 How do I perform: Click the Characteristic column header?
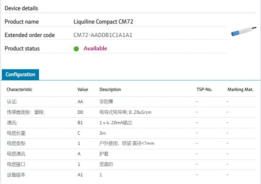pos(19,89)
